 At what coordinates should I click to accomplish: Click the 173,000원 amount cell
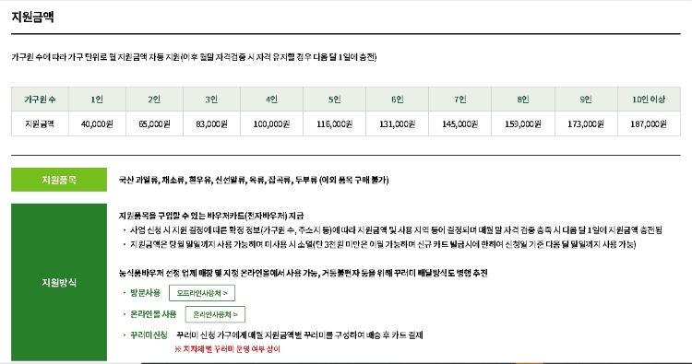coord(586,123)
